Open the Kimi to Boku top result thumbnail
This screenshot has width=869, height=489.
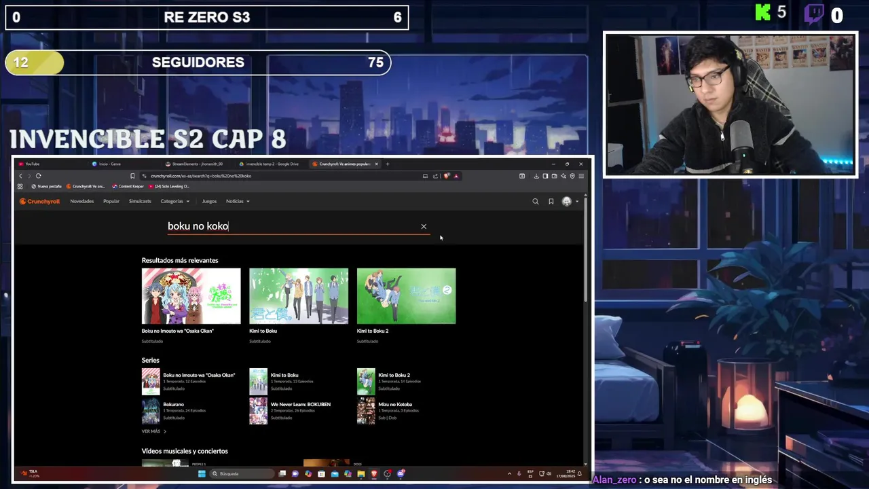(299, 296)
